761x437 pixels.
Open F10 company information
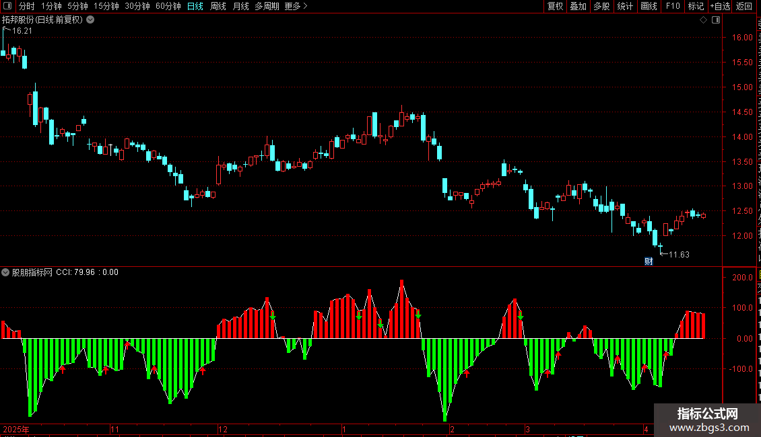pos(673,6)
